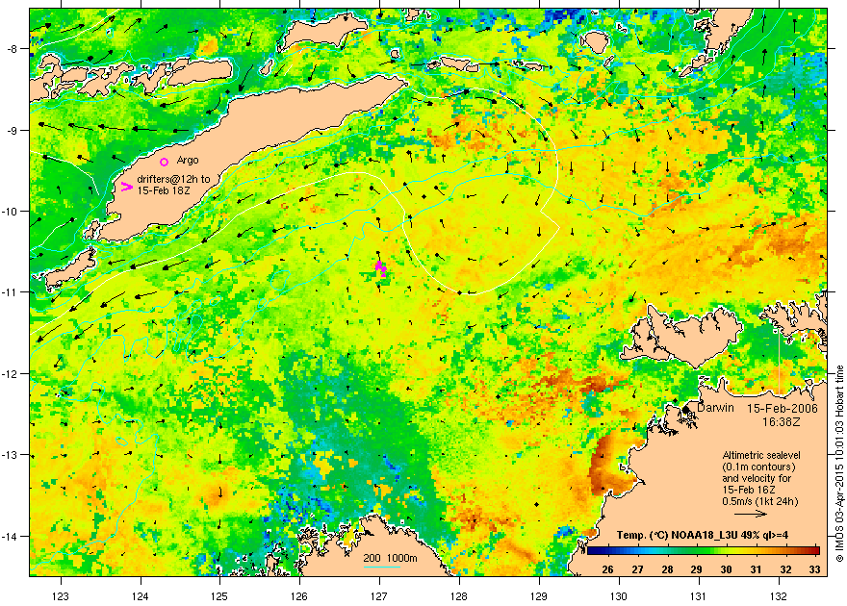Click the "15-Feb 18Z" text
Screen dimensions: 847x606
pyautogui.click(x=163, y=190)
